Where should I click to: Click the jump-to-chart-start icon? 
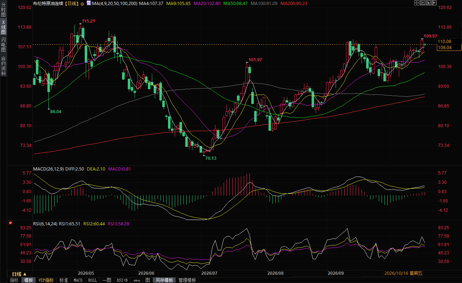(x=423, y=3)
